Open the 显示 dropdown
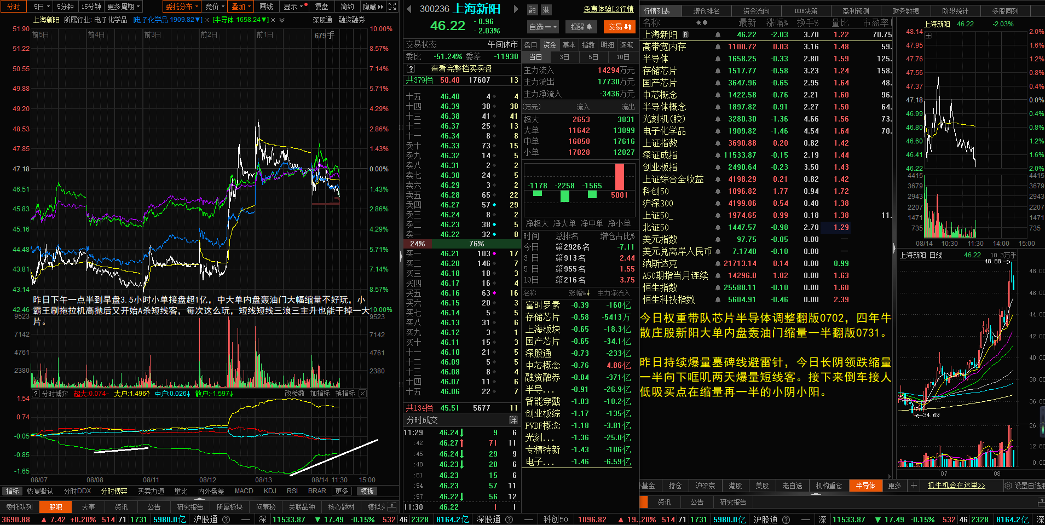 [293, 7]
